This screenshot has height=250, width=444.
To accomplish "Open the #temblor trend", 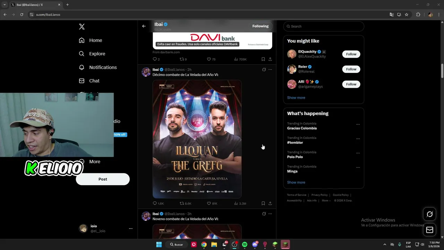I will pyautogui.click(x=295, y=143).
